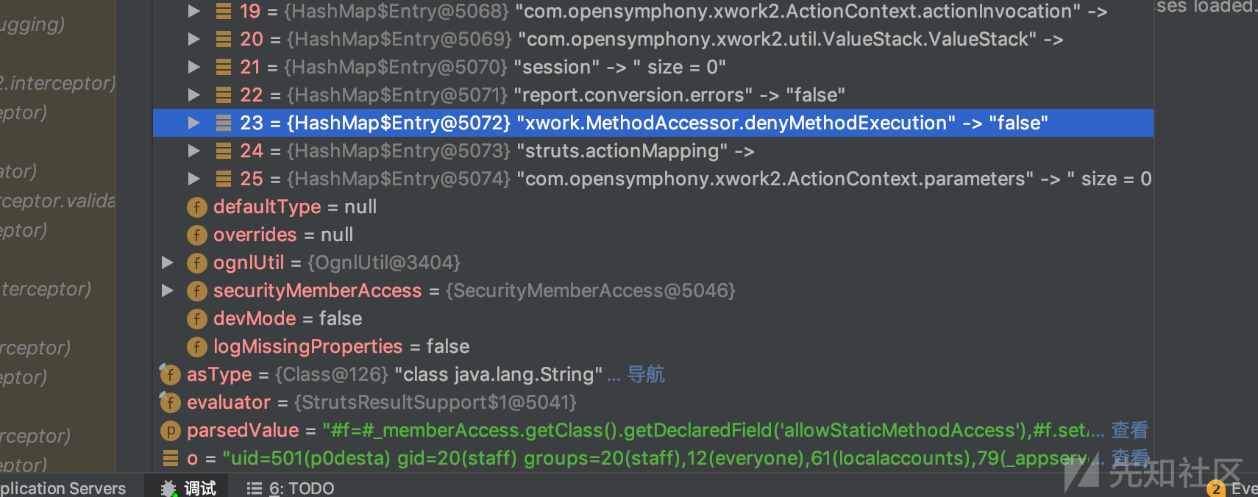Image resolution: width=1258 pixels, height=497 pixels.
Task: Click the asType field icon
Action: point(170,375)
